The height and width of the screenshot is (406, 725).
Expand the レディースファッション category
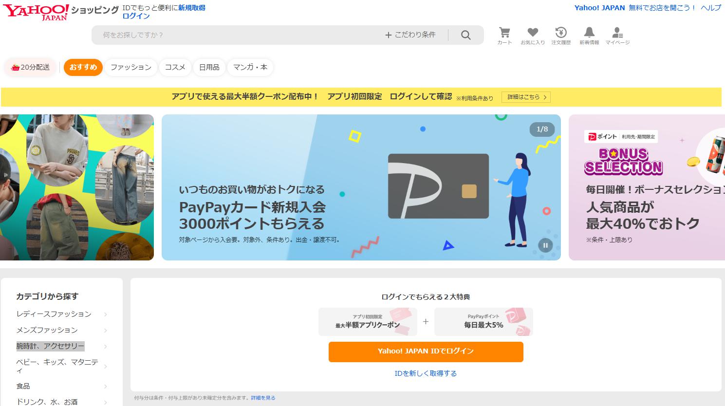click(x=61, y=314)
